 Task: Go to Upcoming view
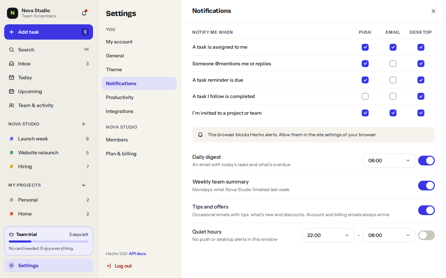point(48,91)
